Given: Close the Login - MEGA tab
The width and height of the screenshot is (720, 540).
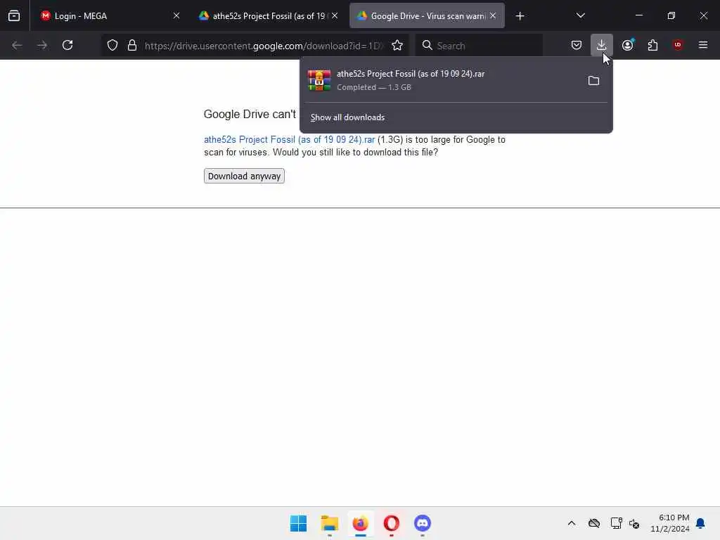Looking at the screenshot, I should (176, 15).
